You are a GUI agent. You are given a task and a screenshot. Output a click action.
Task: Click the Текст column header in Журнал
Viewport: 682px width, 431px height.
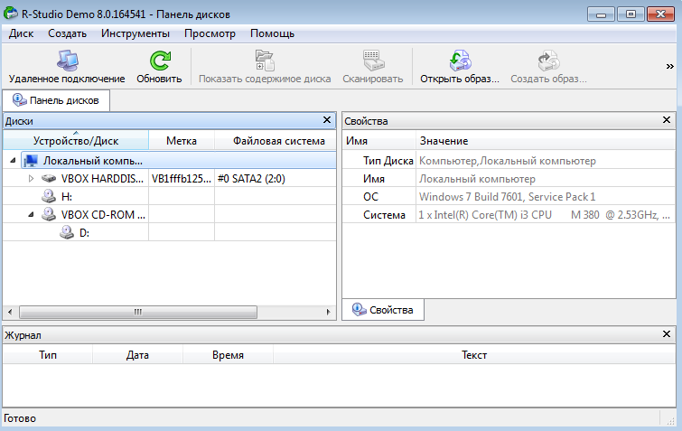click(474, 355)
